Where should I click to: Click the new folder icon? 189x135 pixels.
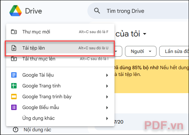tap(14, 32)
